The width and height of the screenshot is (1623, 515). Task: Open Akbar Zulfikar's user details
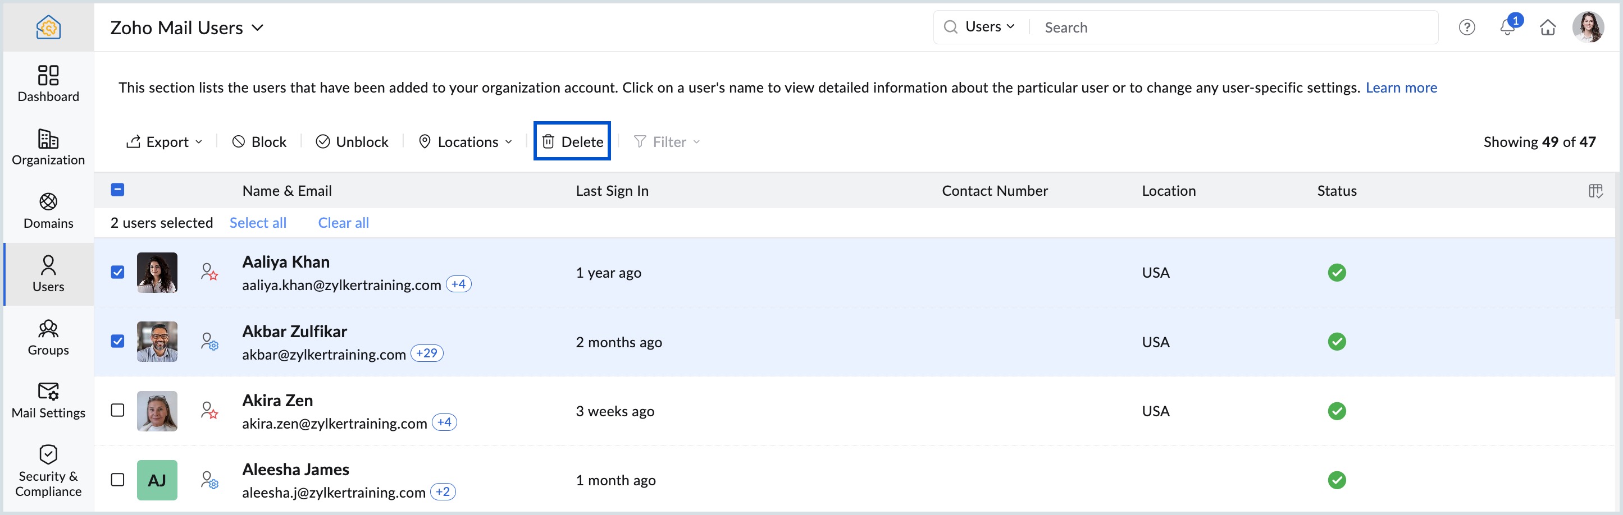(294, 331)
